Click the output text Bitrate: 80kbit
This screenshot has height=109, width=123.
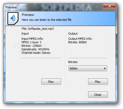click(x=77, y=42)
